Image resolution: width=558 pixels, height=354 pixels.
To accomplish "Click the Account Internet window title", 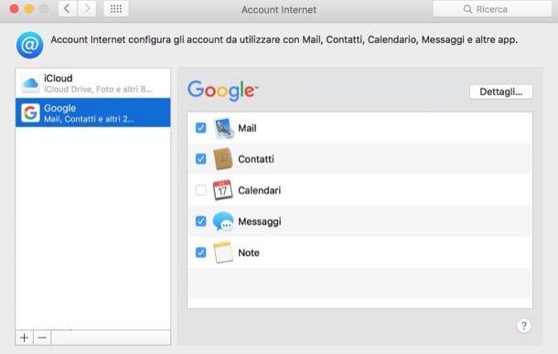I will pos(279,10).
